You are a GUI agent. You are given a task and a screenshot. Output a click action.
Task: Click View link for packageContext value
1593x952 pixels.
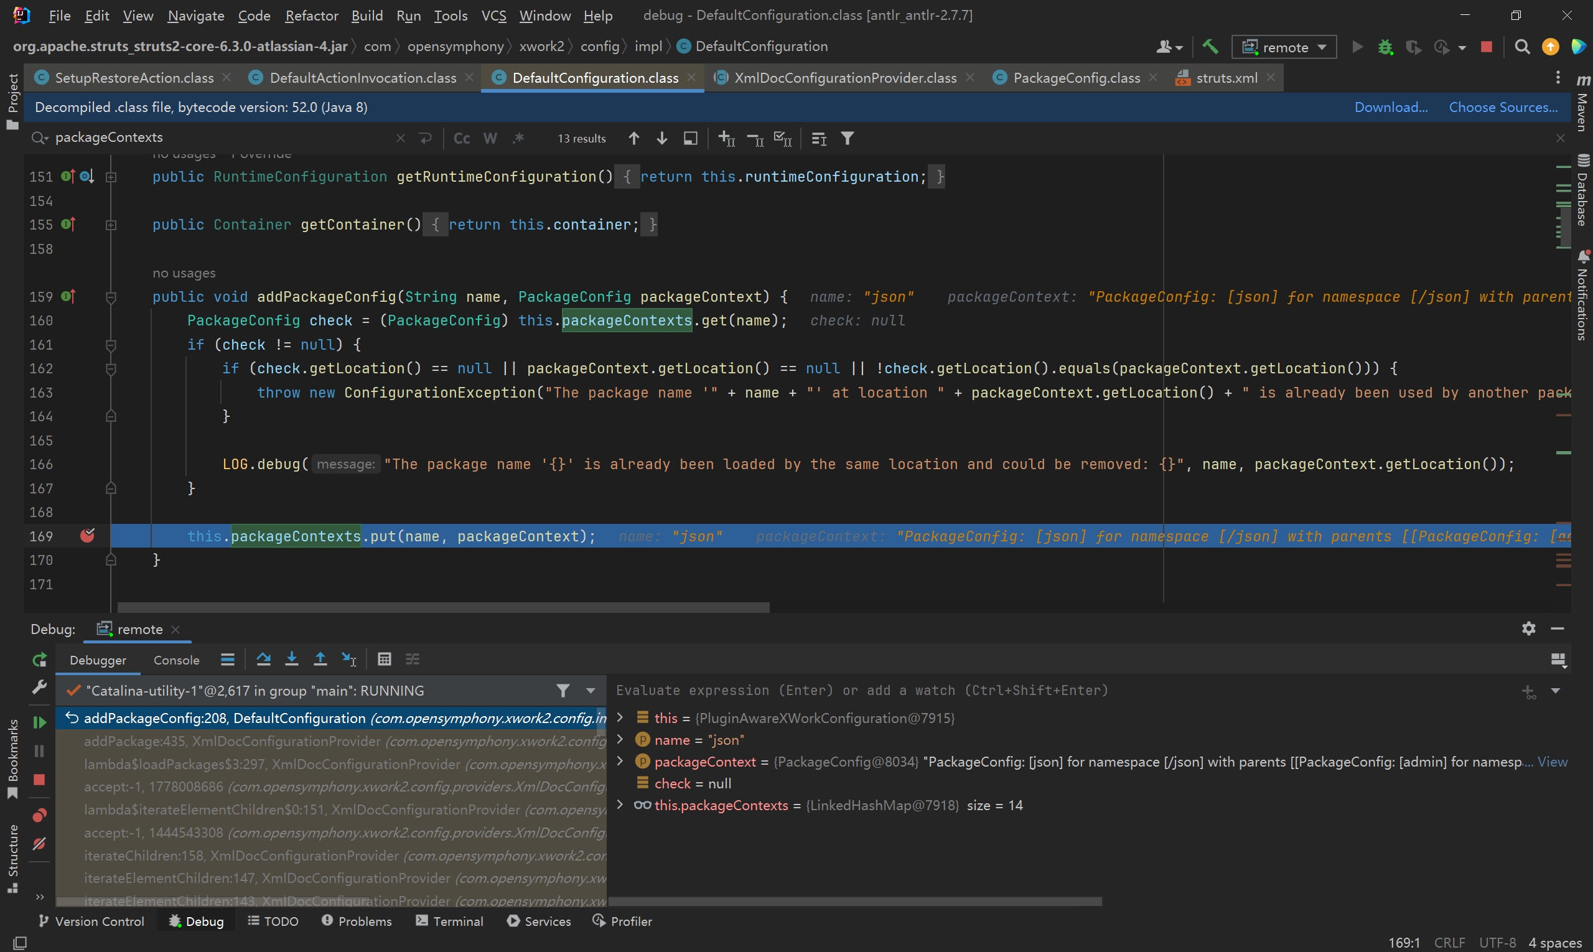tap(1552, 762)
